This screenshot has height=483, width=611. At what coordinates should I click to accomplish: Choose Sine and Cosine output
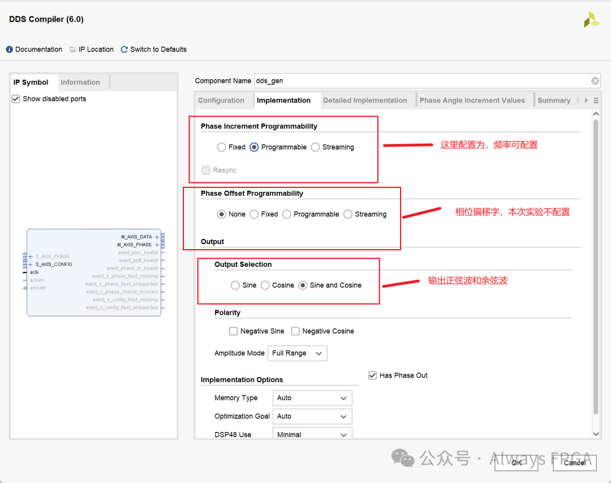pos(303,285)
